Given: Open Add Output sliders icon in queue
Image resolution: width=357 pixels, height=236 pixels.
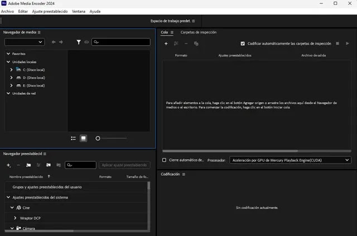Looking at the screenshot, I should click(176, 44).
